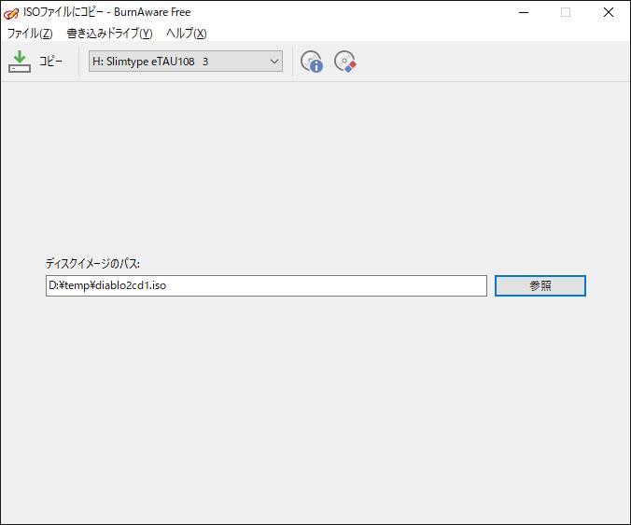
Task: Minimize the BurnAware Free window
Action: pyautogui.click(x=524, y=12)
